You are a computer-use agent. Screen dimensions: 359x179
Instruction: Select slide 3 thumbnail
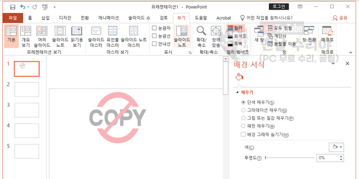27,110
